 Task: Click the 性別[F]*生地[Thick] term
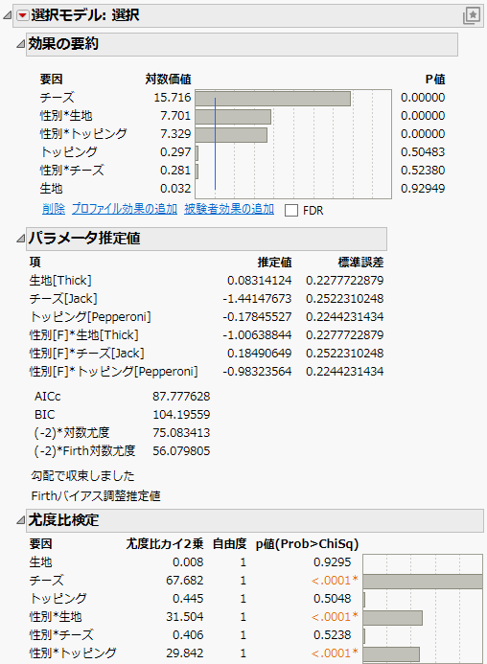(84, 335)
